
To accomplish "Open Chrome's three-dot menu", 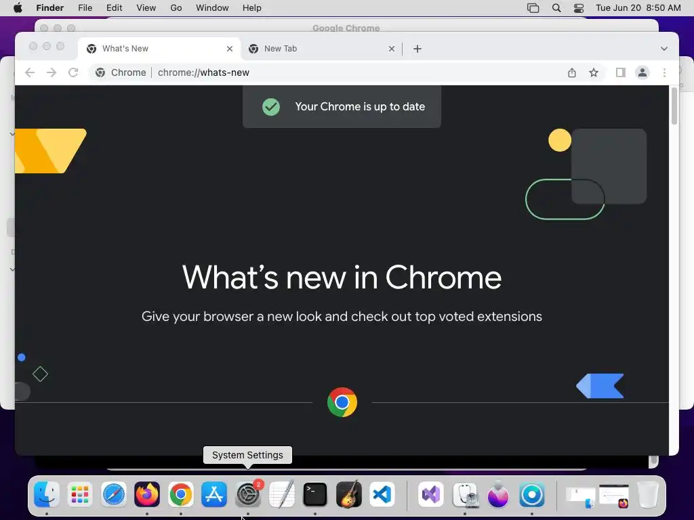I will coord(664,72).
